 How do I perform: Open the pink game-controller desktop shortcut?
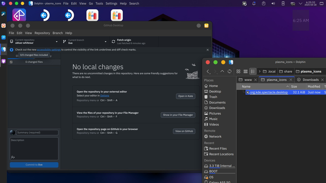19,15
